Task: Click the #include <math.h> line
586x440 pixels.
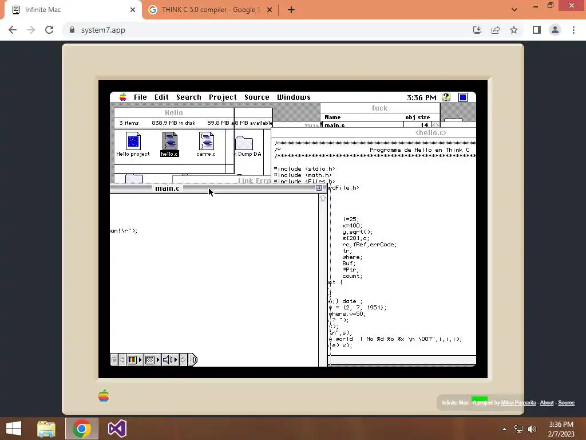Action: [303, 175]
